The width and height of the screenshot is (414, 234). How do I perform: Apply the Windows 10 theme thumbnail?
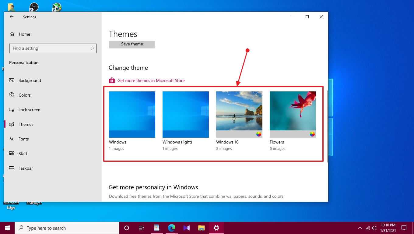pyautogui.click(x=239, y=115)
